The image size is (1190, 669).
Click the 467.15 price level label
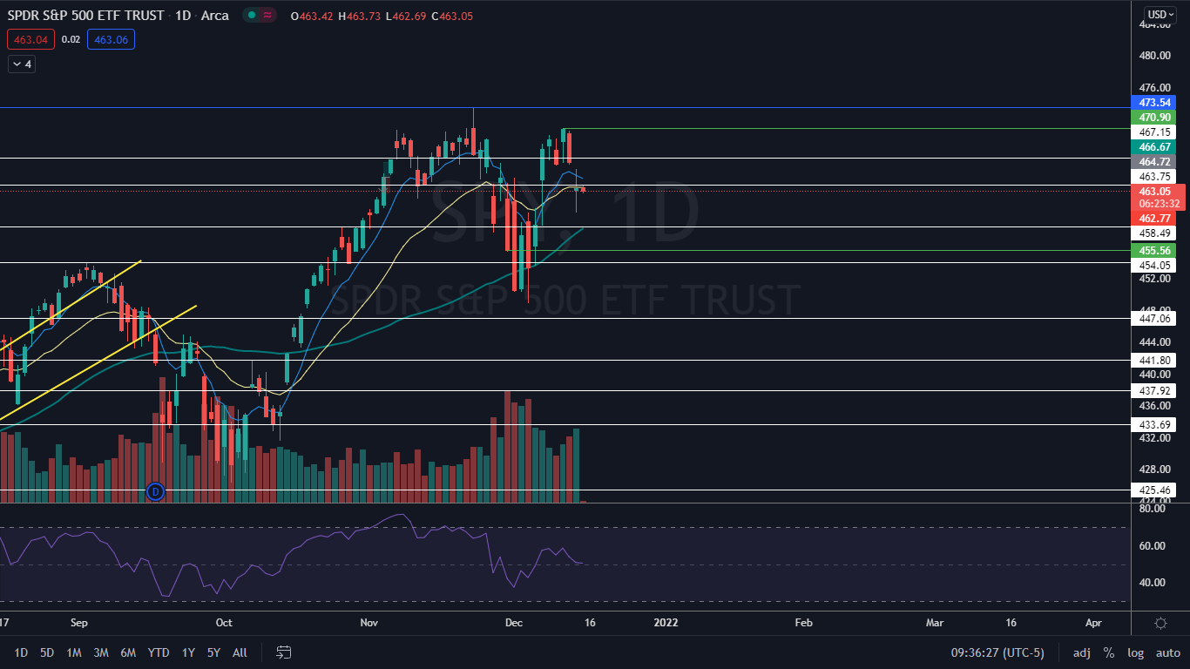pos(1154,132)
